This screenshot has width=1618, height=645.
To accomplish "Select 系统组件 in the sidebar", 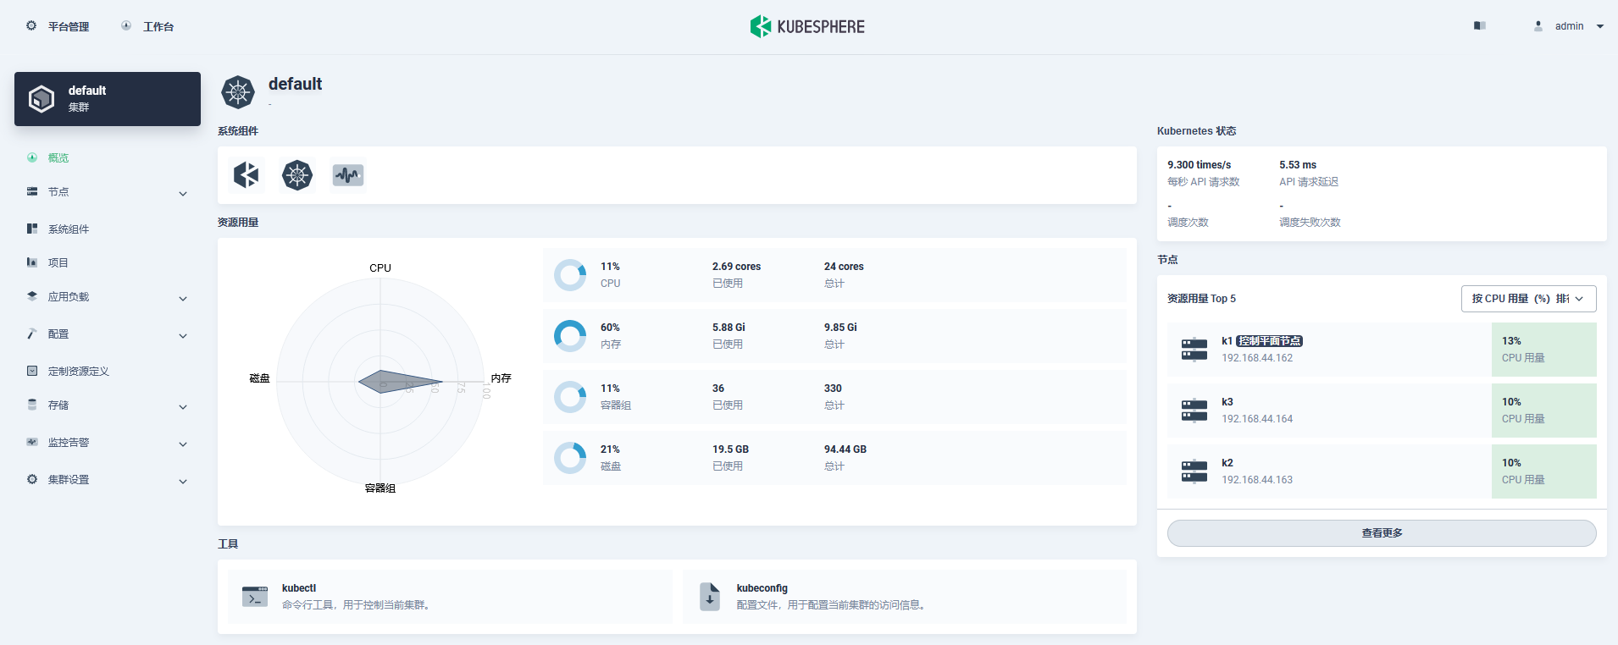I will 69,229.
